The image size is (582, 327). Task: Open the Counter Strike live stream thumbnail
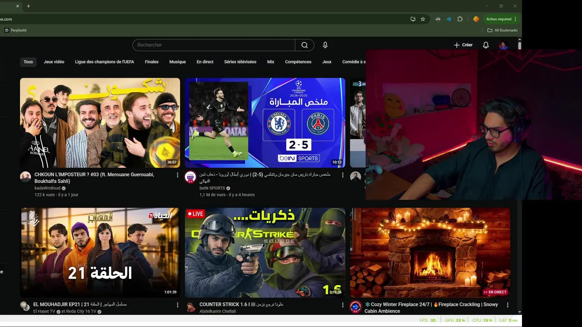pos(265,253)
